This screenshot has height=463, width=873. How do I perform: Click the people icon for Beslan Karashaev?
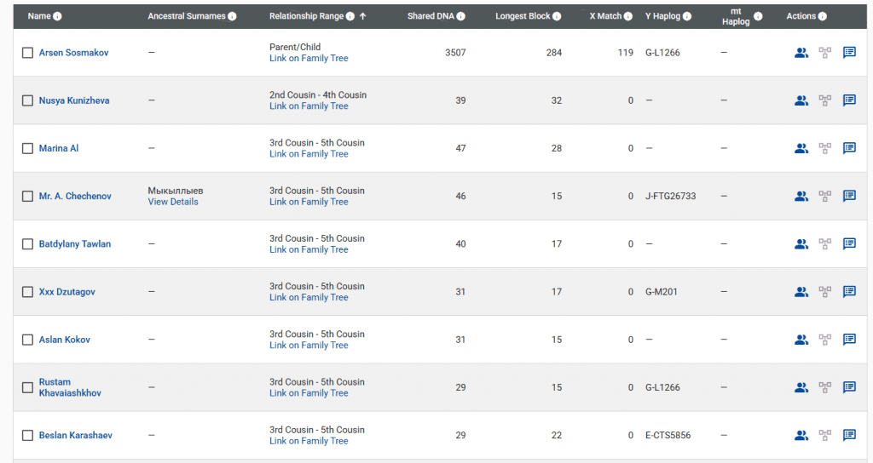coord(801,435)
